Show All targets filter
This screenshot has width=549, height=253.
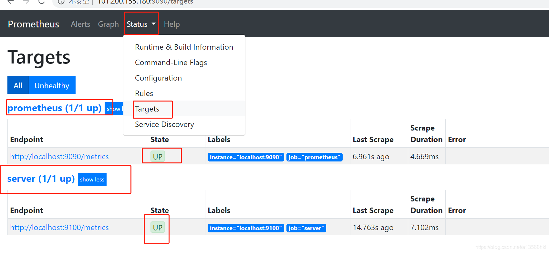pos(18,85)
